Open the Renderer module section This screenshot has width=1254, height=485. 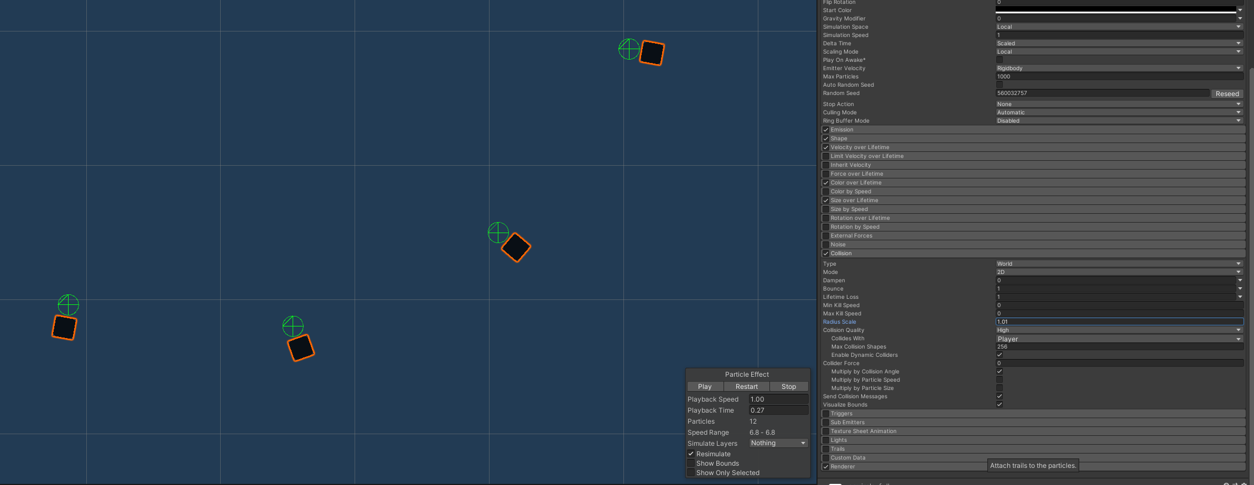pos(842,467)
